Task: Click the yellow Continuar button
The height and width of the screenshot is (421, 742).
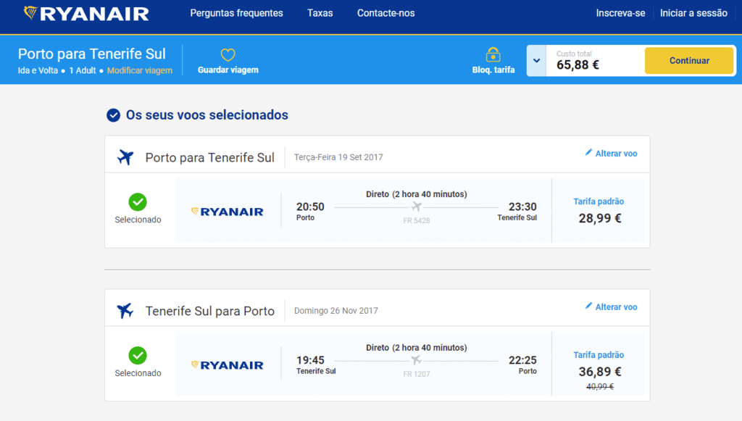Action: pos(689,61)
